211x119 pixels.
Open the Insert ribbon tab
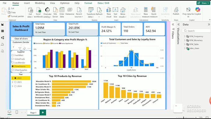click(27, 3)
